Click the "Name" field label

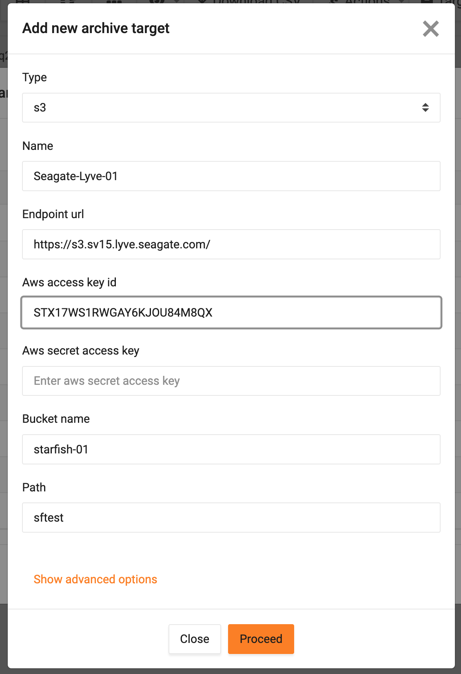point(38,146)
